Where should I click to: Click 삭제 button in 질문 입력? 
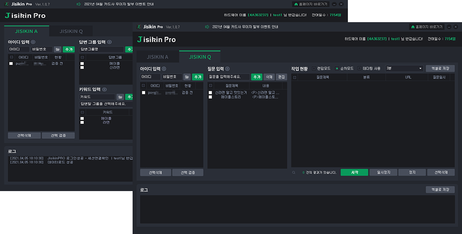(x=269, y=77)
